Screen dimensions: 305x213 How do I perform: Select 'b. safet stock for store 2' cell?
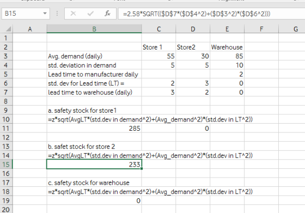pyautogui.click(x=94, y=147)
